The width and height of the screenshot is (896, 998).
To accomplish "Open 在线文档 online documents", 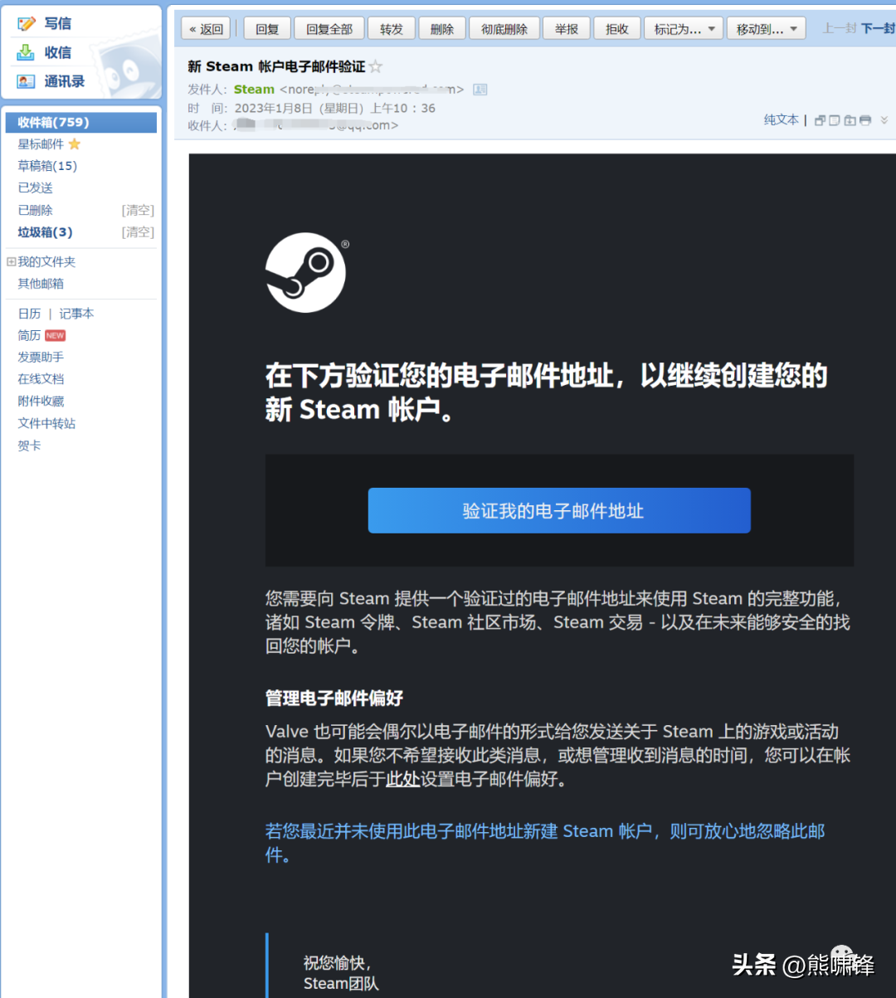I will tap(41, 379).
